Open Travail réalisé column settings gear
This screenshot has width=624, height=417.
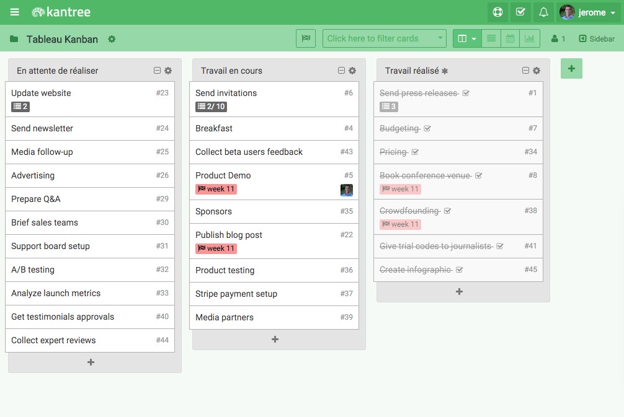[x=537, y=71]
